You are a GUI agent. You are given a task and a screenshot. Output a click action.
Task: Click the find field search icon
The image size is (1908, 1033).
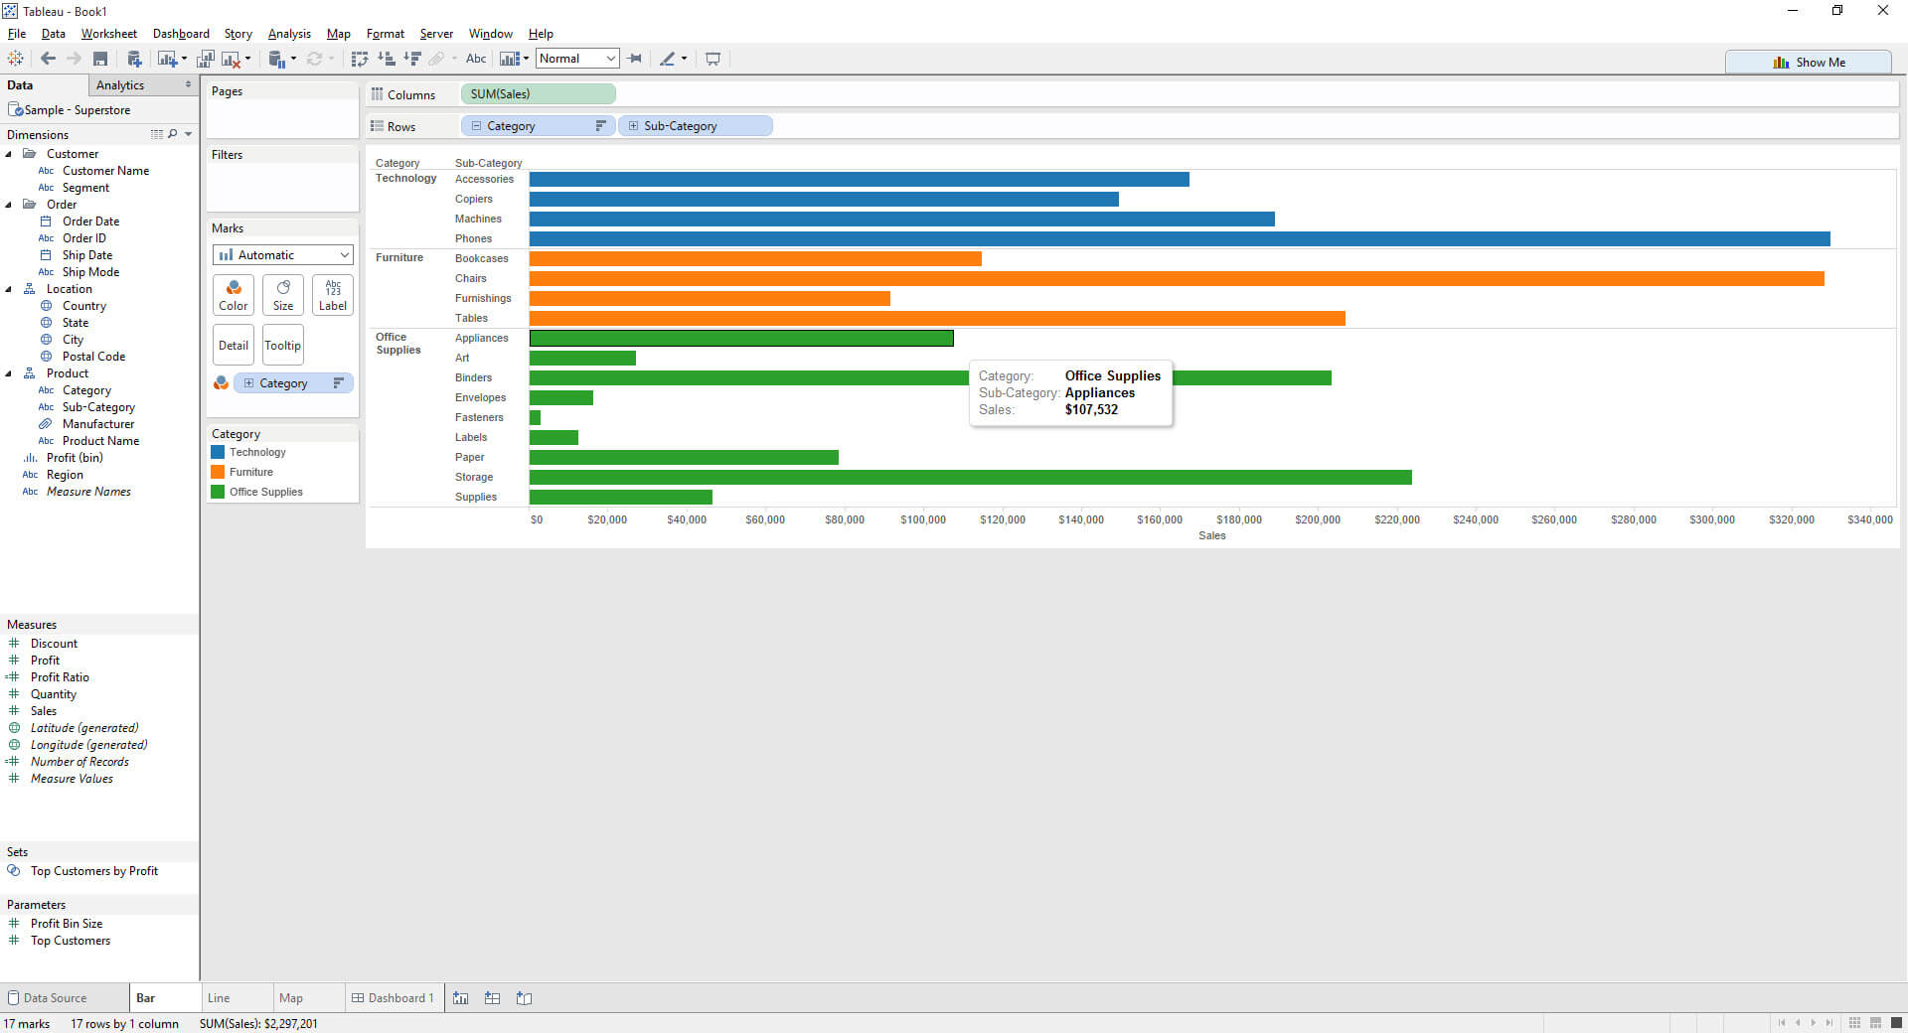click(173, 134)
